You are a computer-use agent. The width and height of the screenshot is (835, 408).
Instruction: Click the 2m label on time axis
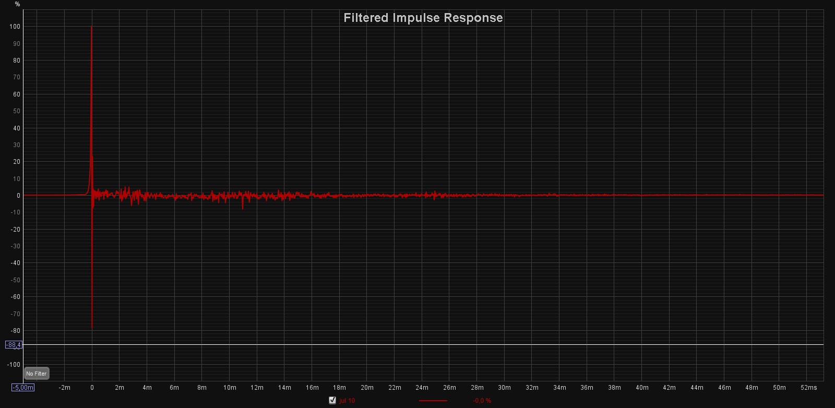point(120,388)
